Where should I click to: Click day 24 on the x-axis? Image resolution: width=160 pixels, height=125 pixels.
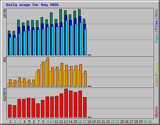pos(117,122)
